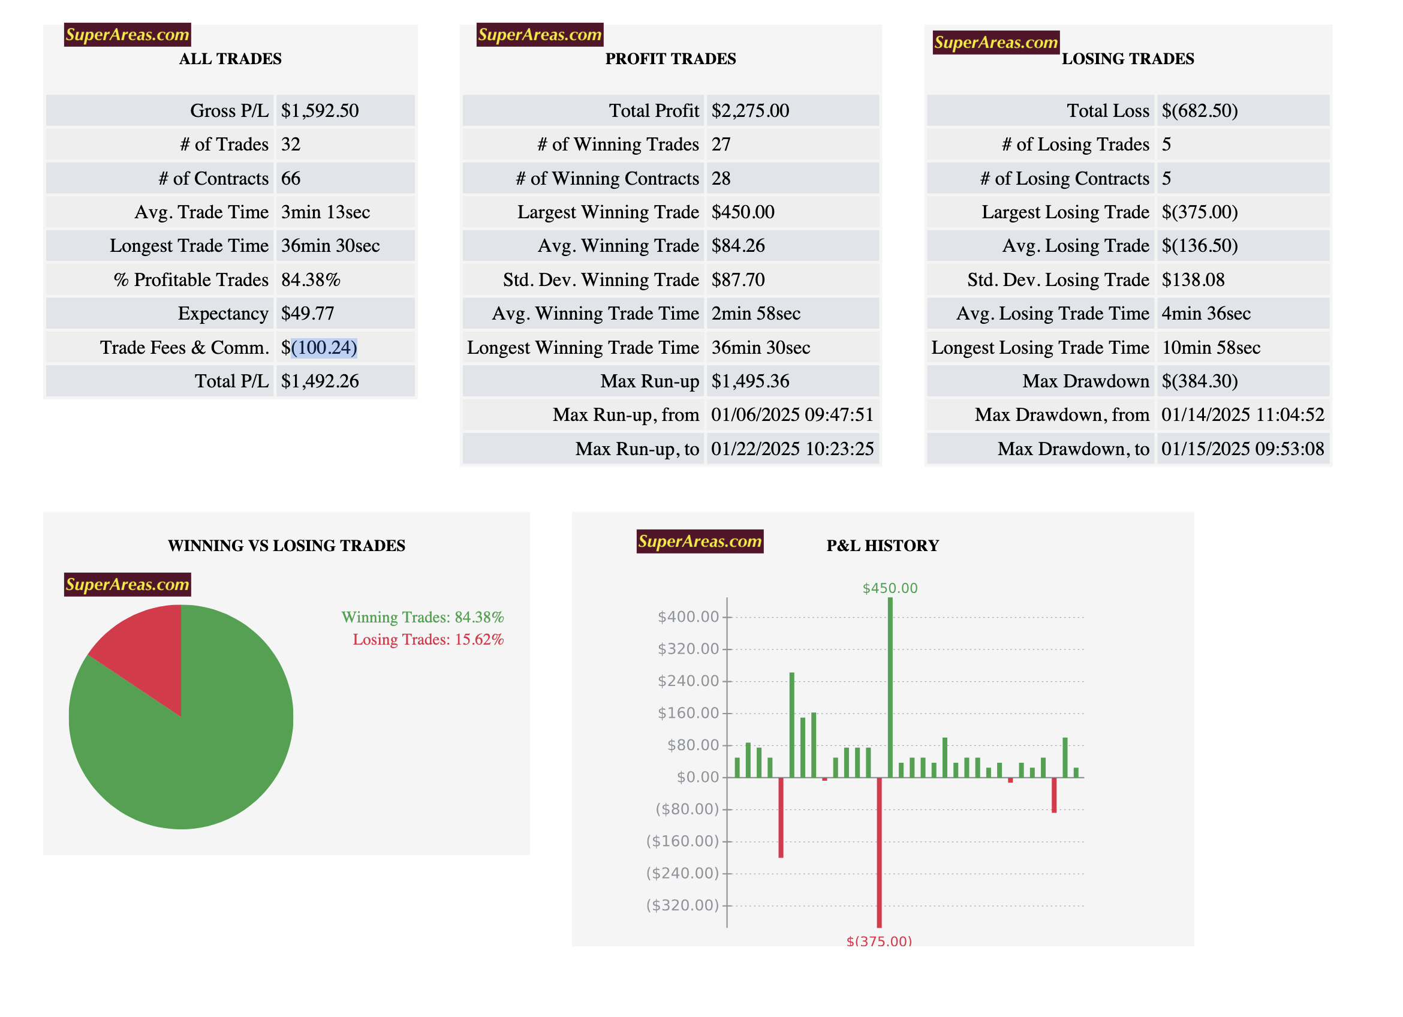
Task: Click the $450.00 label above the bar
Action: click(x=890, y=588)
